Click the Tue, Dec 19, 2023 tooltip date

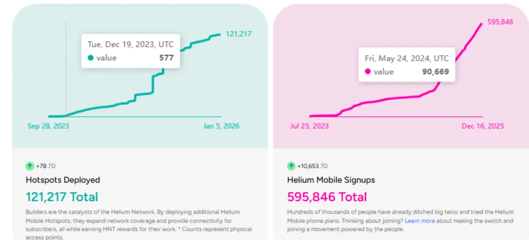[x=131, y=45]
